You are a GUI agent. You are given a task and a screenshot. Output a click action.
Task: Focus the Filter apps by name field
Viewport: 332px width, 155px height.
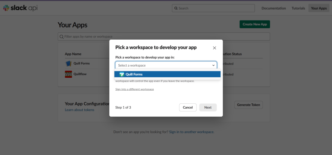tap(164, 36)
